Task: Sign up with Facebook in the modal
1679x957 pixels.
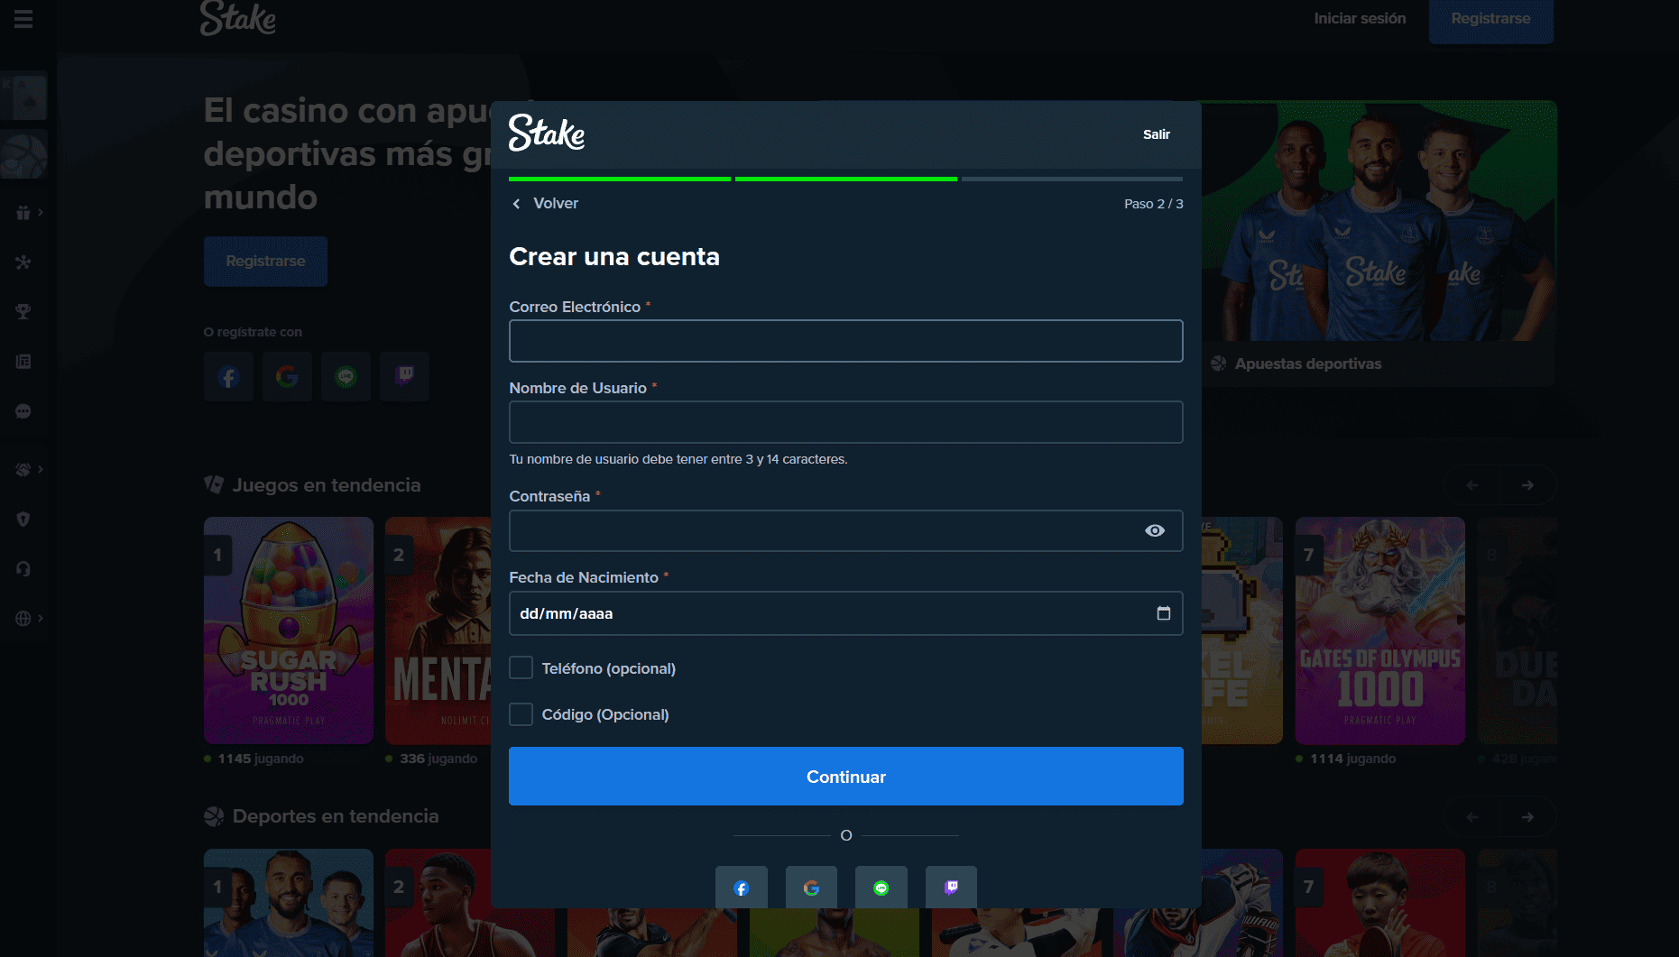Action: click(742, 888)
